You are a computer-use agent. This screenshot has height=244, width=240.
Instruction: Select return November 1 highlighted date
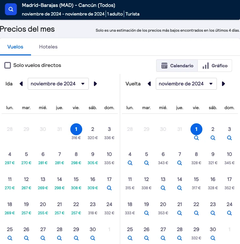(x=196, y=129)
